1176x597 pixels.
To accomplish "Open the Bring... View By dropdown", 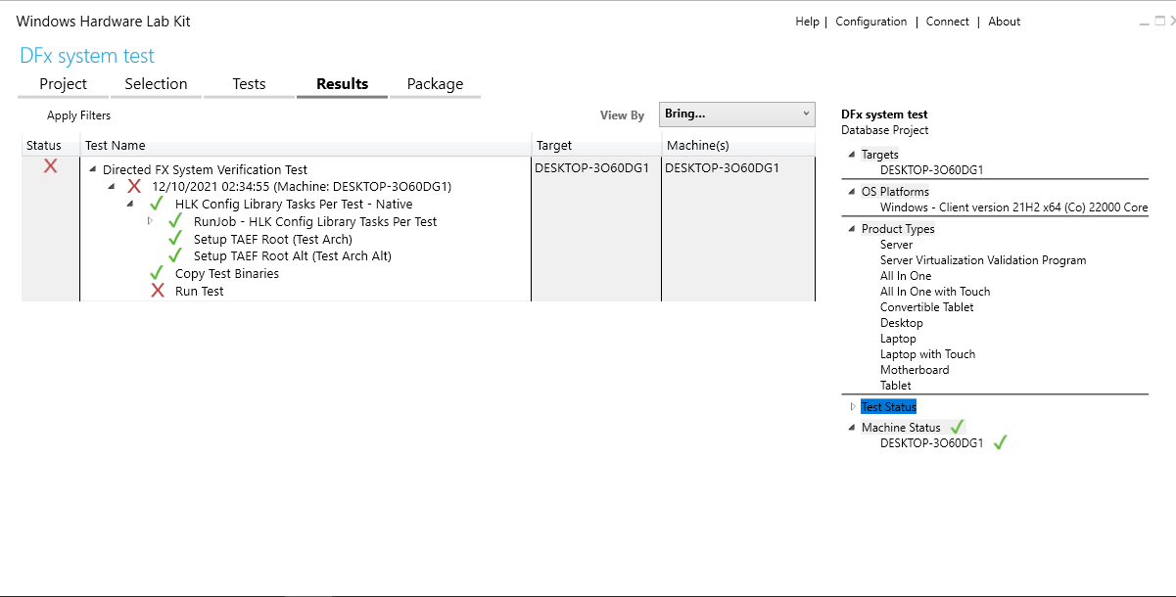I will tap(736, 115).
